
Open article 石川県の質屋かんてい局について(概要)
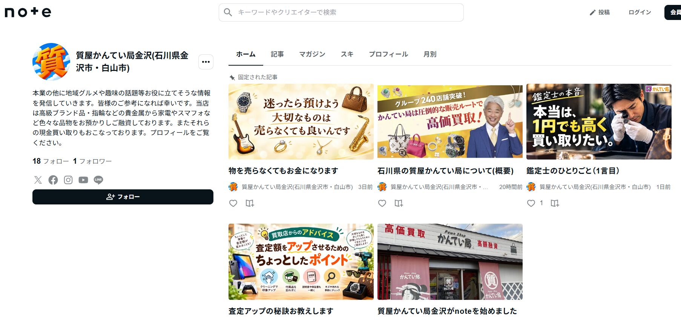(445, 171)
